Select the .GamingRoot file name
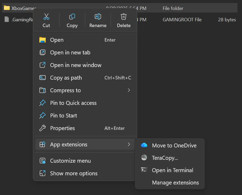The height and width of the screenshot is (195, 242). pos(22,20)
